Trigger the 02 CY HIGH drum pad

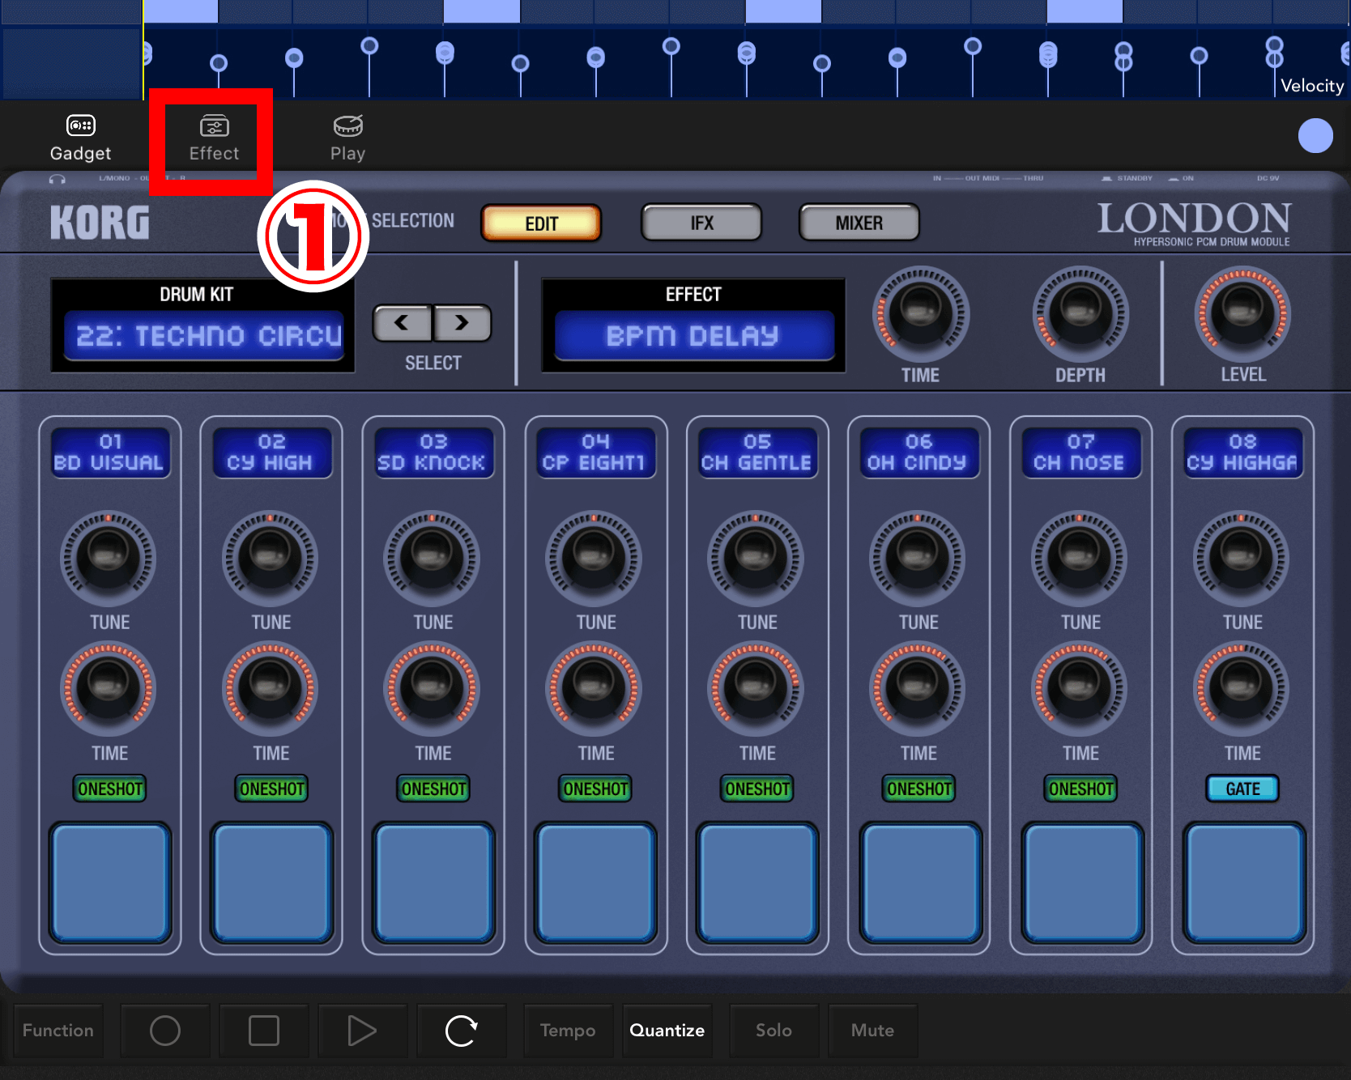[272, 882]
